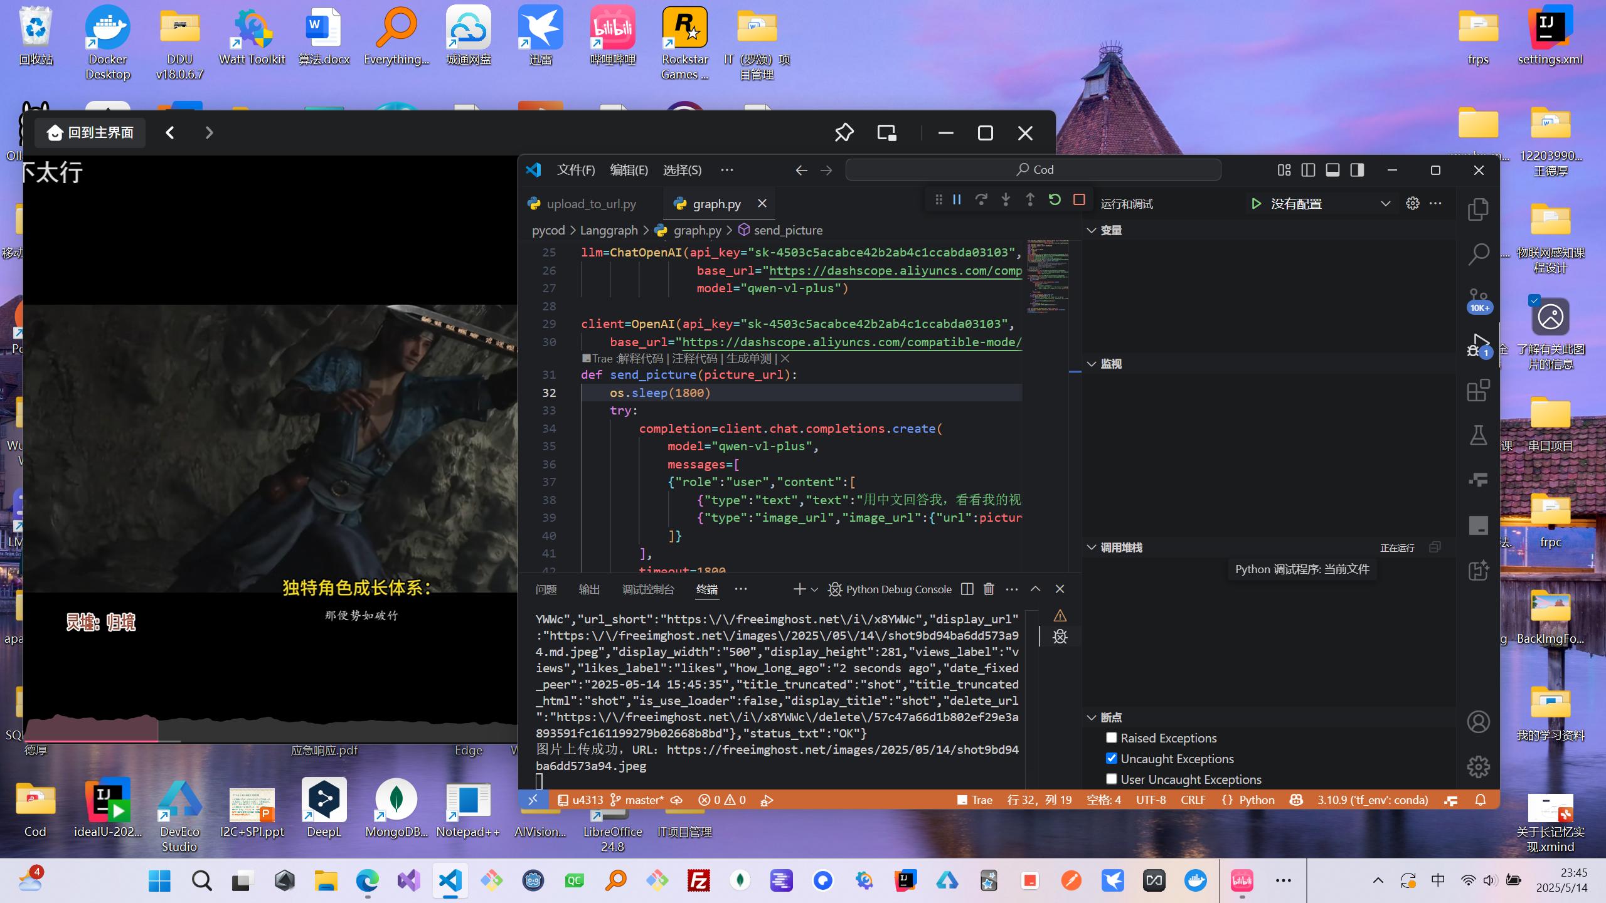
Task: Click Step Over in debug toolbar
Action: tap(981, 199)
